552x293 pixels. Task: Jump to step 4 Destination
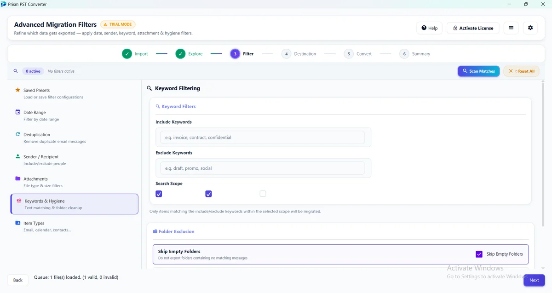(x=299, y=54)
